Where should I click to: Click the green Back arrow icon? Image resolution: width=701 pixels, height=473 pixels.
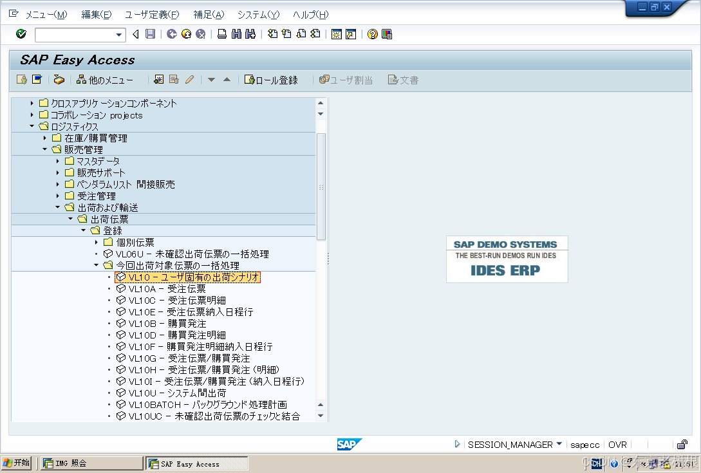(172, 34)
